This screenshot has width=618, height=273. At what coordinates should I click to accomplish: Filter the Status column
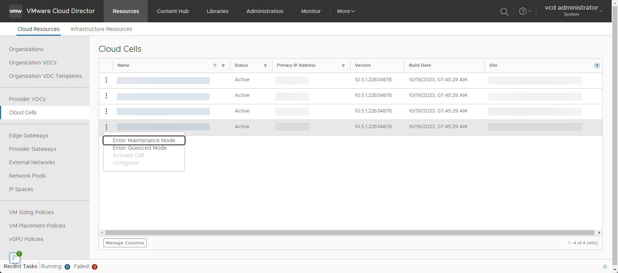265,66
